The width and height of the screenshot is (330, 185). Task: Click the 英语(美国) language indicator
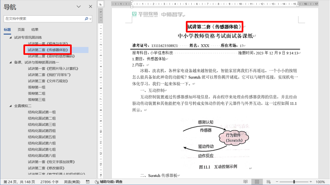(x=72, y=182)
